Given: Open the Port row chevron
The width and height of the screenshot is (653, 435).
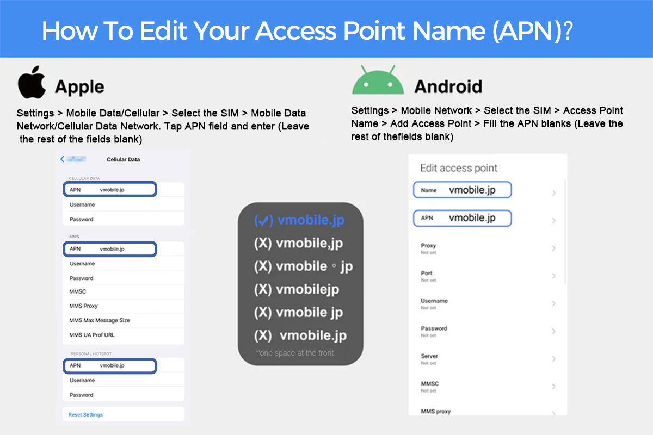Looking at the screenshot, I should pos(553,276).
